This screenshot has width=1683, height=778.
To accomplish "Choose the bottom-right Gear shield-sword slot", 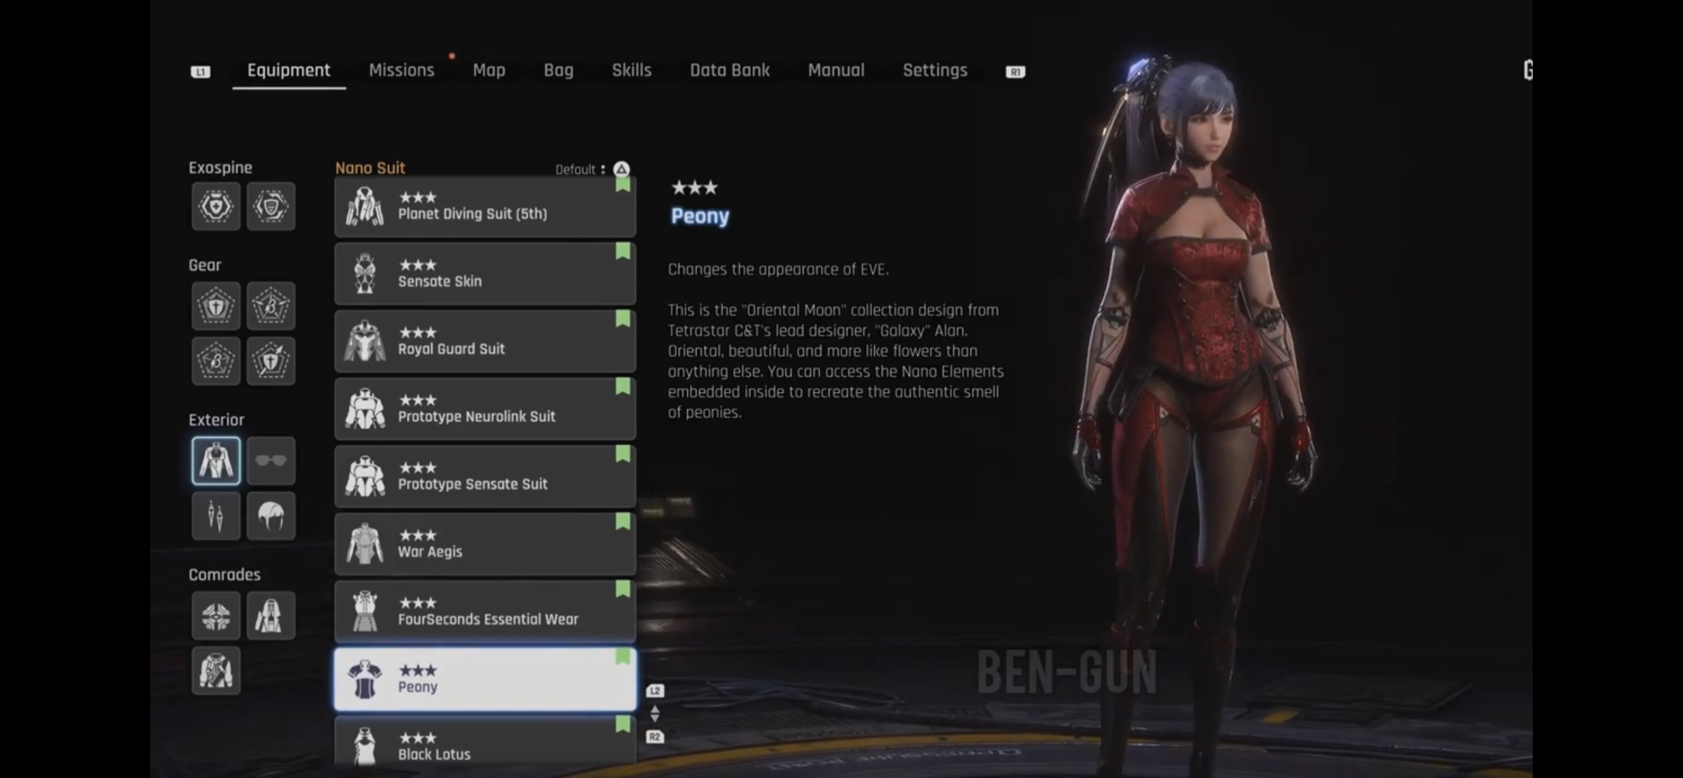I will pyautogui.click(x=271, y=361).
